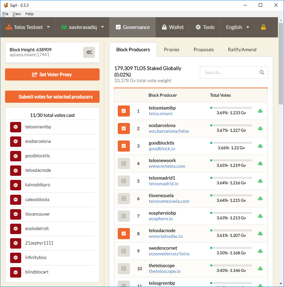Remove tlsvancouver from votes cast list
This screenshot has height=287, width=284.
coord(15,214)
